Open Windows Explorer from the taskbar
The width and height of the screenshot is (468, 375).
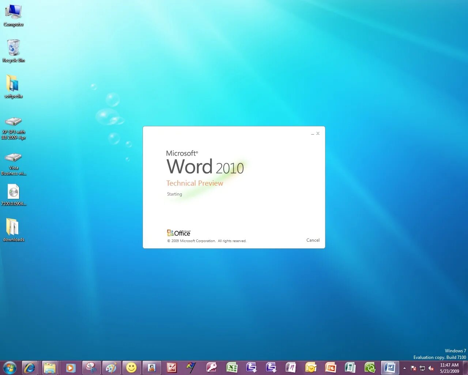point(50,367)
